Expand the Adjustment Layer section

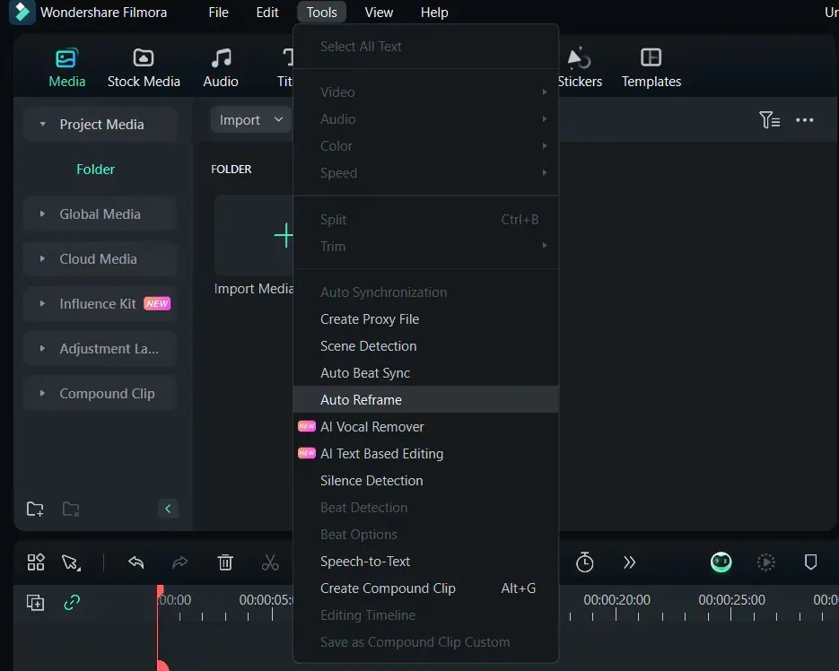tap(42, 348)
